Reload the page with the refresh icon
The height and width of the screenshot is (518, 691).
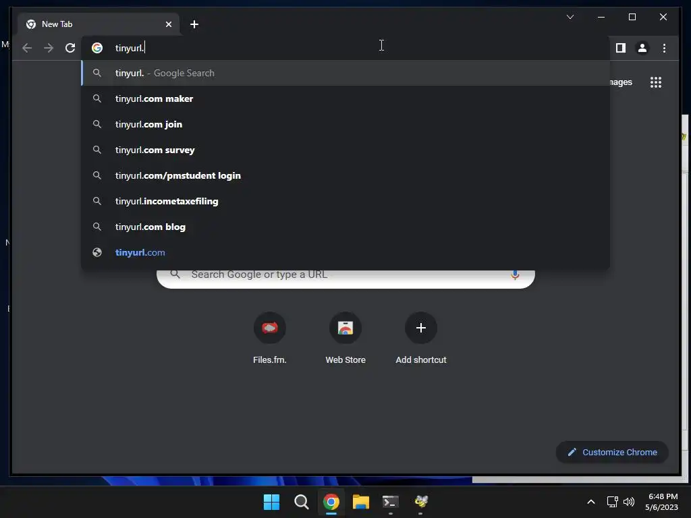click(x=70, y=48)
